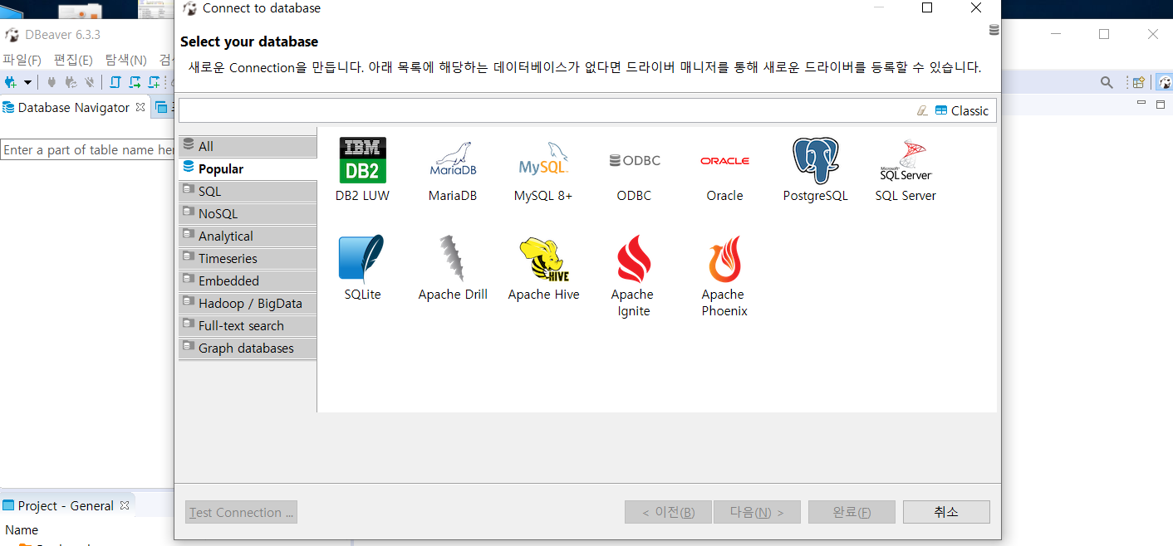Minimize the editor area view in main window

coord(1141,103)
